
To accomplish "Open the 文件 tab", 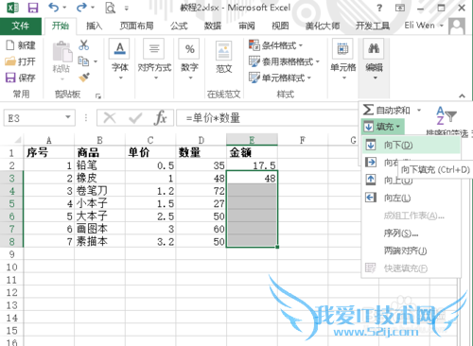I will (21, 26).
